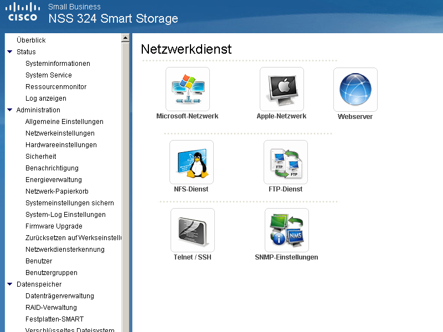Image resolution: width=443 pixels, height=332 pixels.
Task: Open Hardwareeinstellungen
Action: [x=61, y=145]
